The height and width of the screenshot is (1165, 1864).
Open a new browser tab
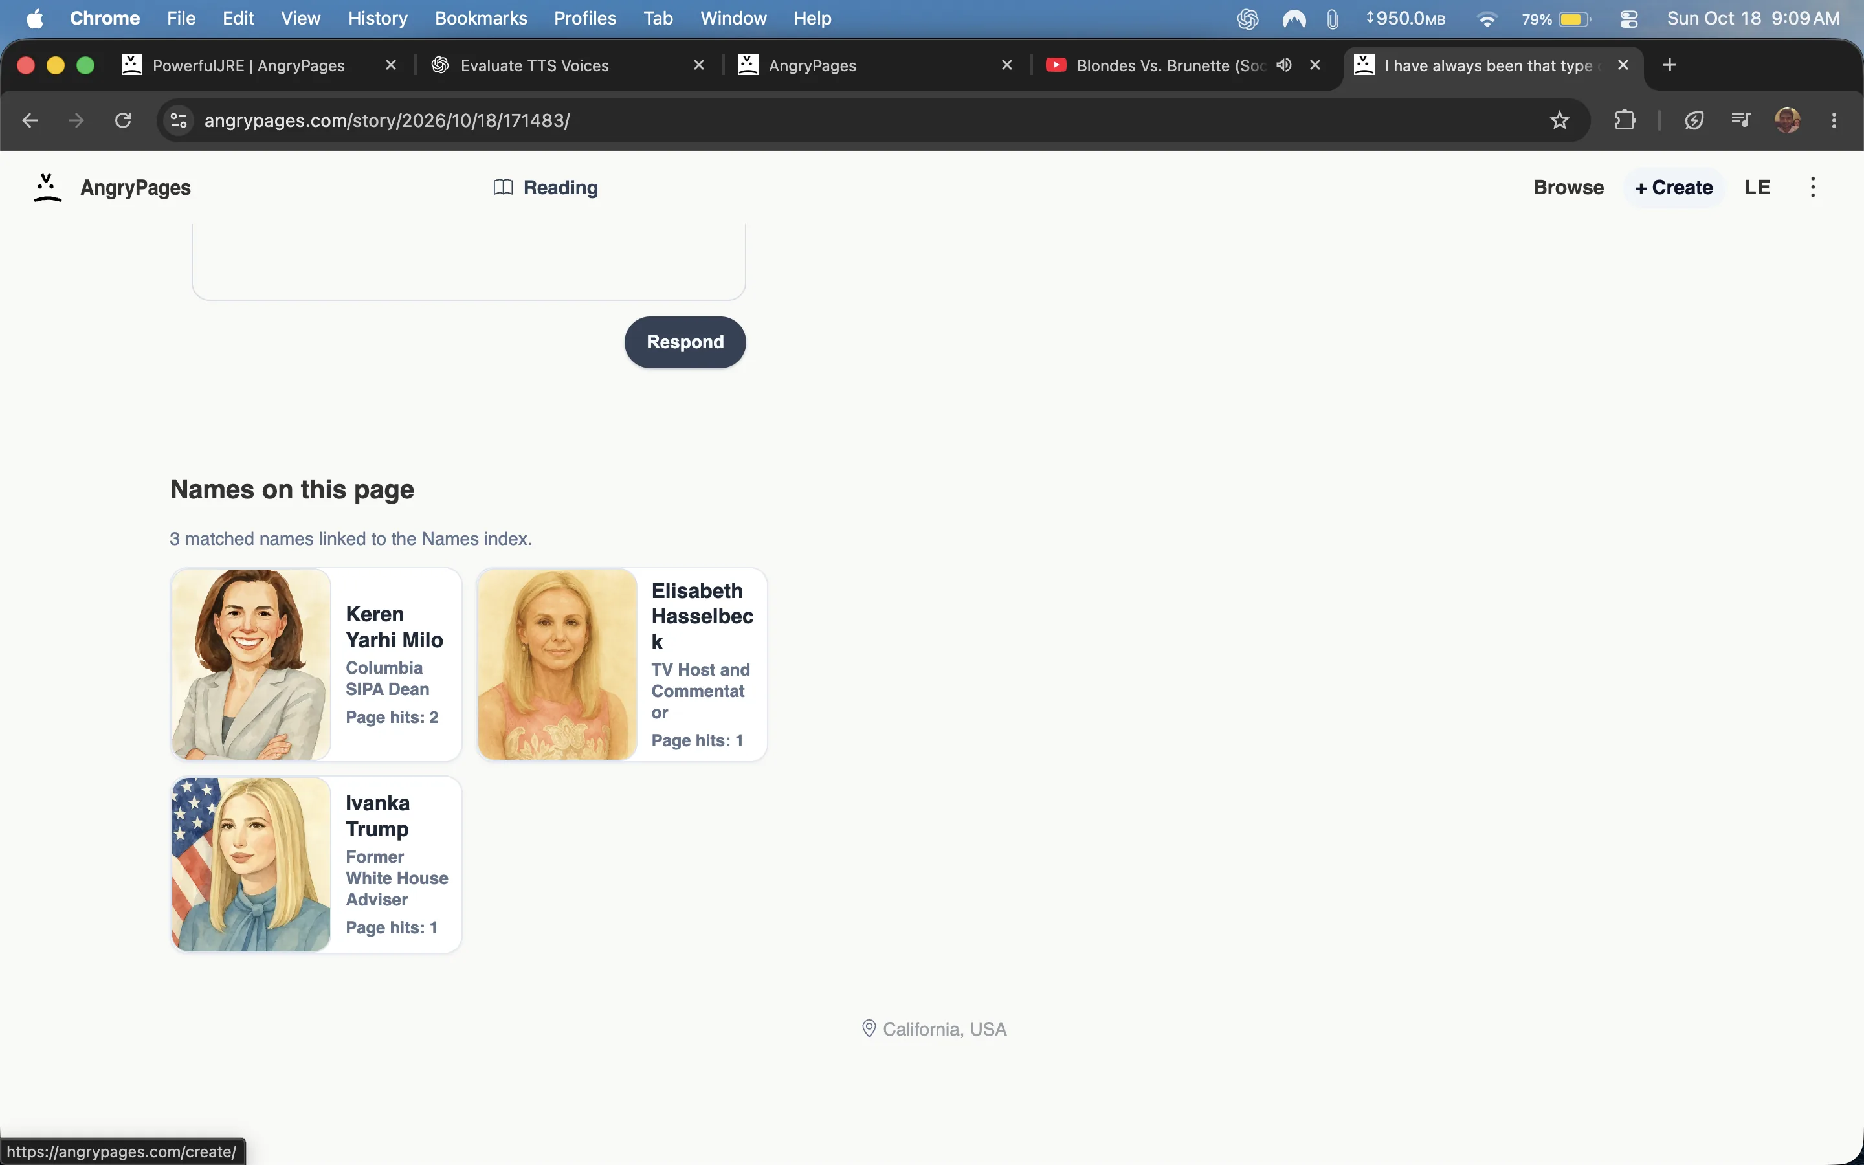[1669, 65]
